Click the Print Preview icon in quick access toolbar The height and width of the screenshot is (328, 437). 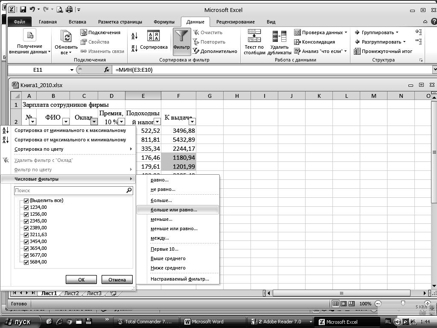click(60, 10)
